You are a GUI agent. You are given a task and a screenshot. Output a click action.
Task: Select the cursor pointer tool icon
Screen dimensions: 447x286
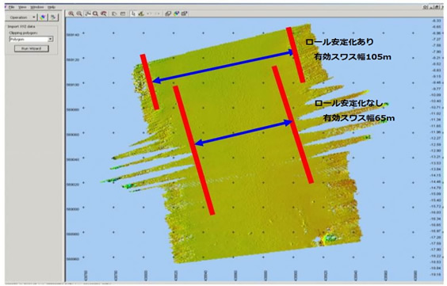(x=133, y=13)
